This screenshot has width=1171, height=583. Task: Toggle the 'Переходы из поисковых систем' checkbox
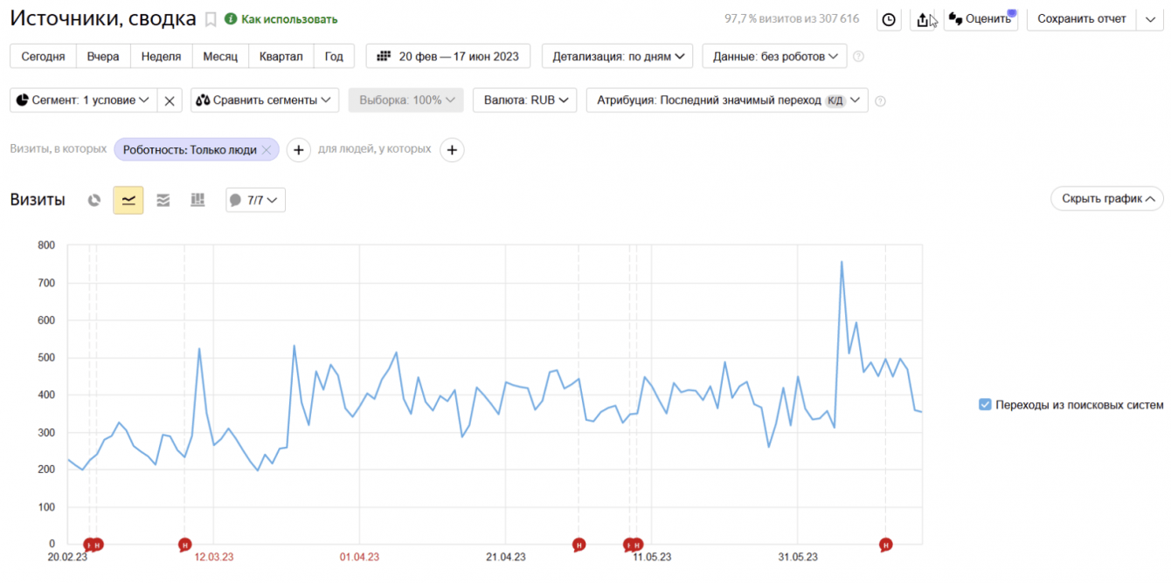pos(985,404)
